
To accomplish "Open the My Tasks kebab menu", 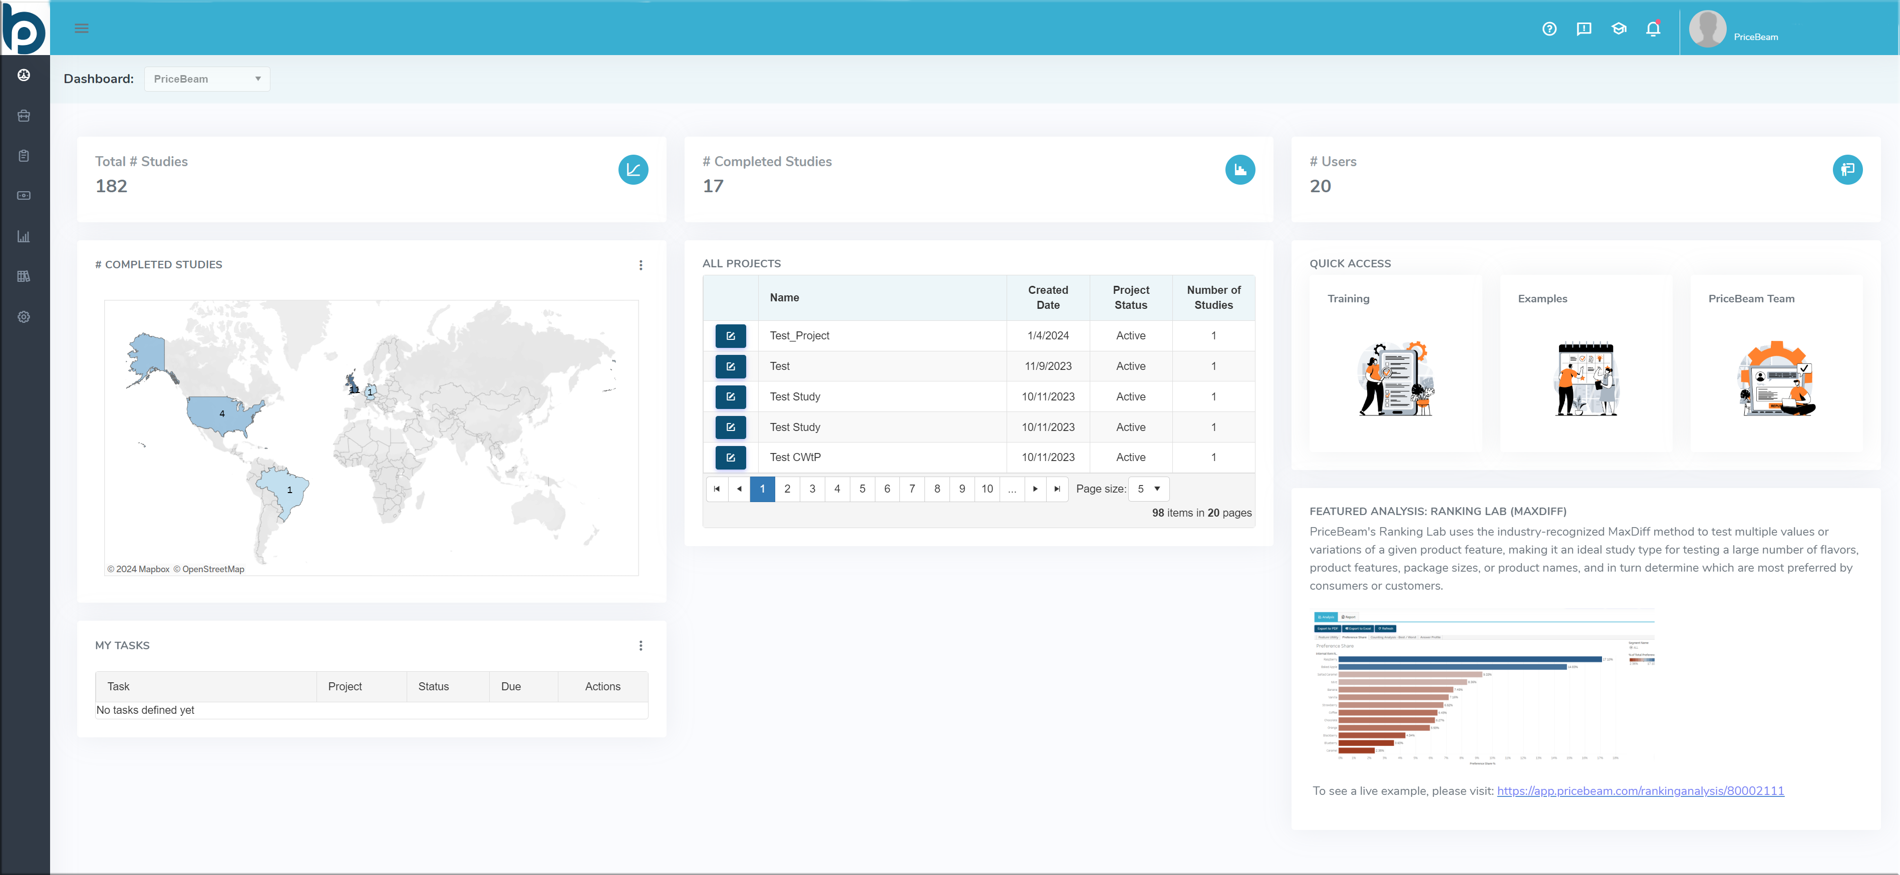I will tap(640, 645).
